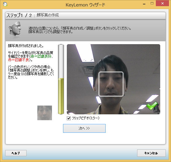Click the 3D head model icon
The height and width of the screenshot is (162, 171).
pos(15,29)
